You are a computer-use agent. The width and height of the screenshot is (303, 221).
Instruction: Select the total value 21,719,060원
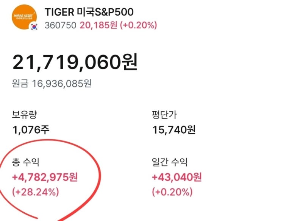click(76, 62)
